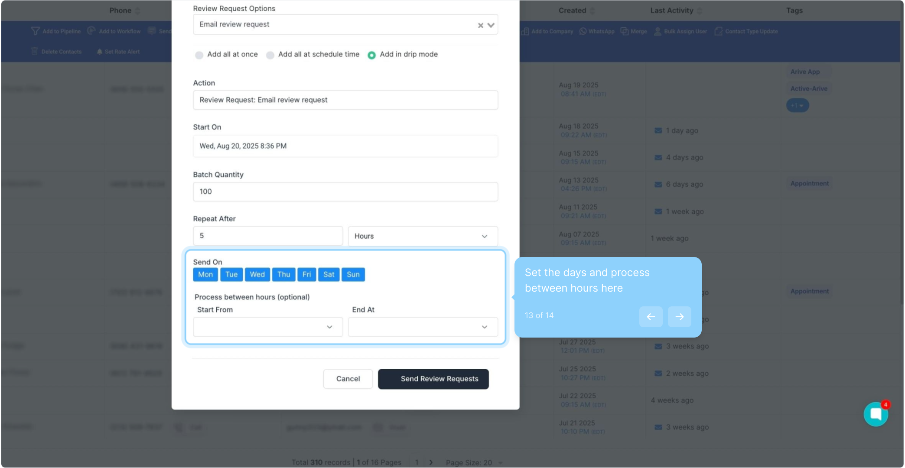Click the Delete Contacts trash icon
Viewport: 905px width, 468px height.
pyautogui.click(x=35, y=51)
